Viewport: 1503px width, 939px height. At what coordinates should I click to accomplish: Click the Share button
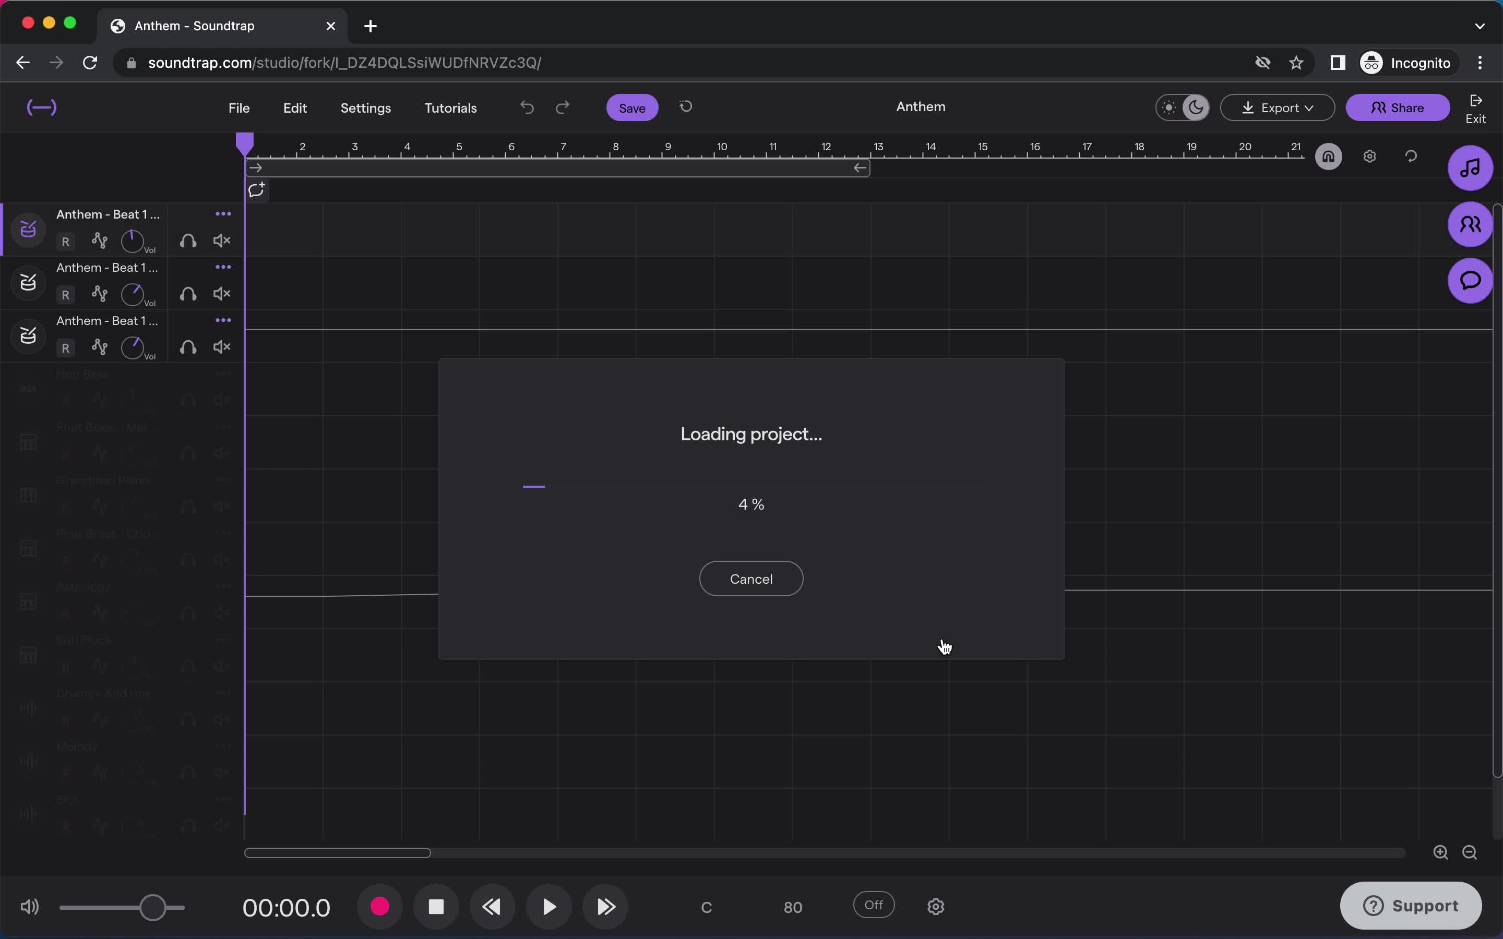(x=1398, y=108)
